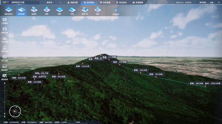
Task: Click the 全部清除 clear all icon
Action: (116, 11)
